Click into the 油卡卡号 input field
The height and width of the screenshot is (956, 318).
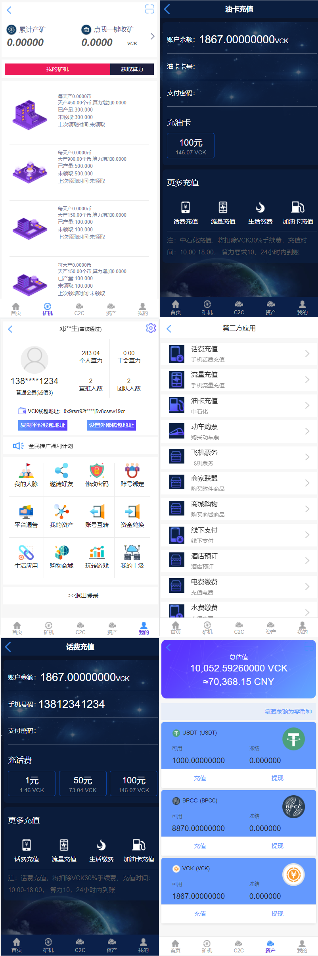pos(254,67)
